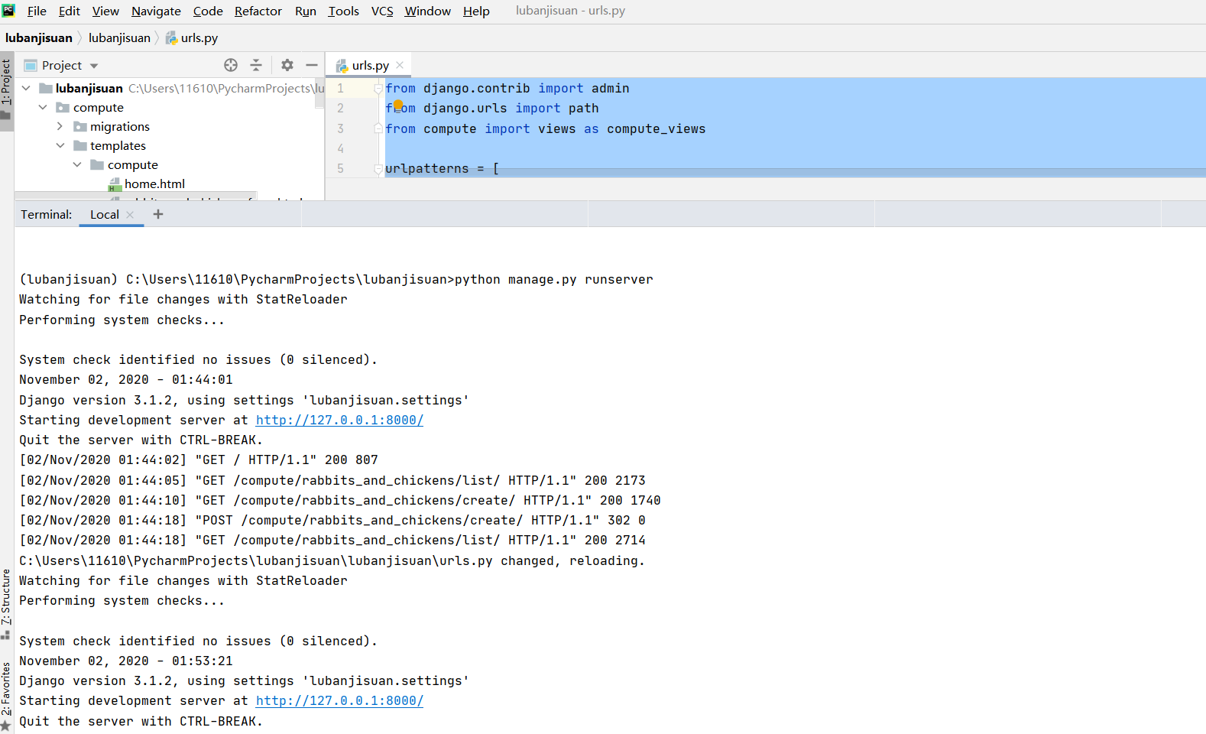Click the 'November 02, 2020 - 01:53:21' line
The height and width of the screenshot is (734, 1206).
click(x=126, y=661)
